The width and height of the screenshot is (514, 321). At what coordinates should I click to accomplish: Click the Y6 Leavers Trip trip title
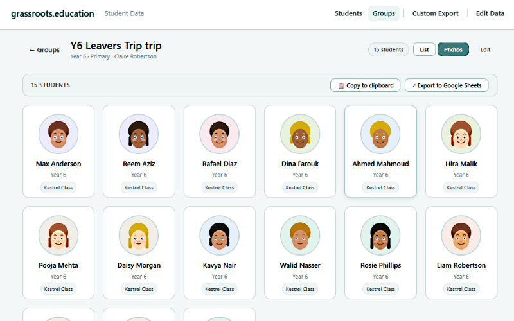(x=116, y=46)
